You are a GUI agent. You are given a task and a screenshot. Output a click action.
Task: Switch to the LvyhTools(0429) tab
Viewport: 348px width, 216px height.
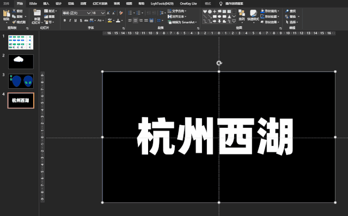(x=162, y=4)
